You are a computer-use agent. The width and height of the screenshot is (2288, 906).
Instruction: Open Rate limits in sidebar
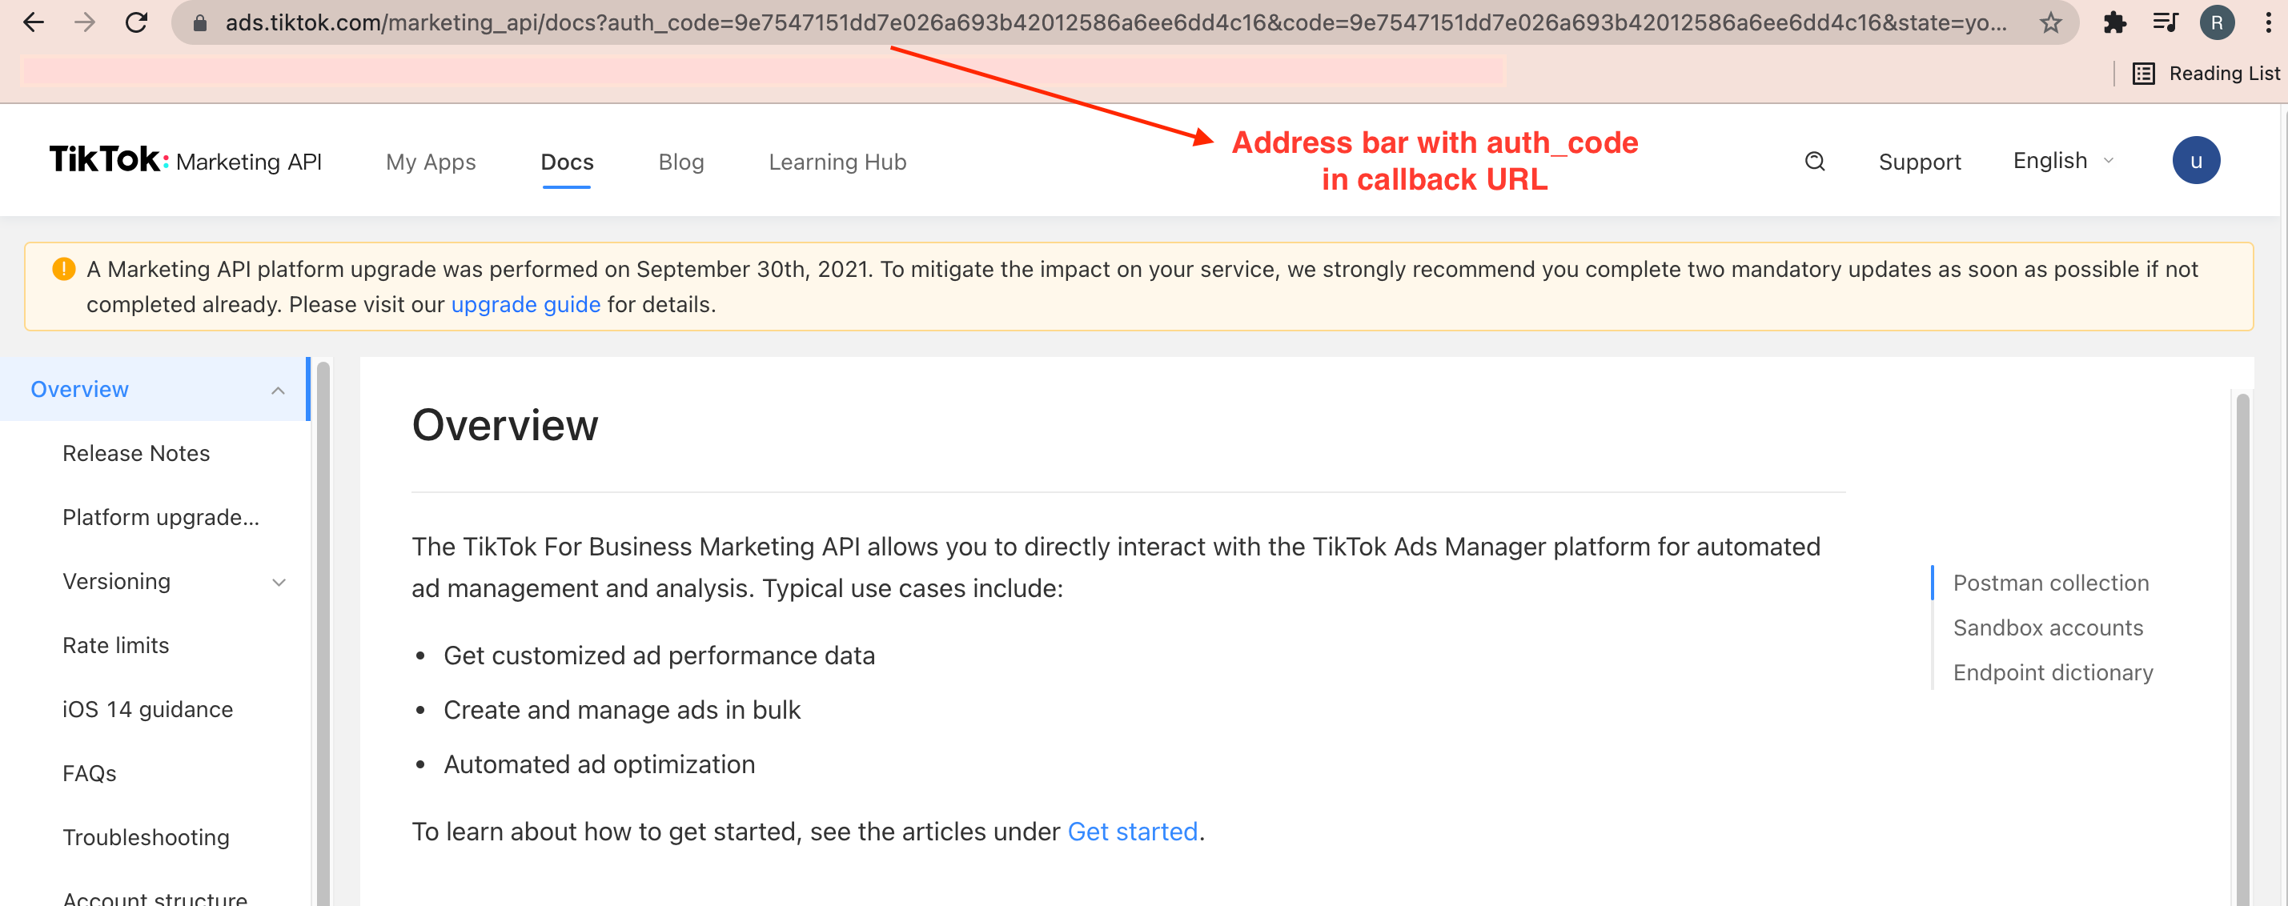click(x=115, y=646)
